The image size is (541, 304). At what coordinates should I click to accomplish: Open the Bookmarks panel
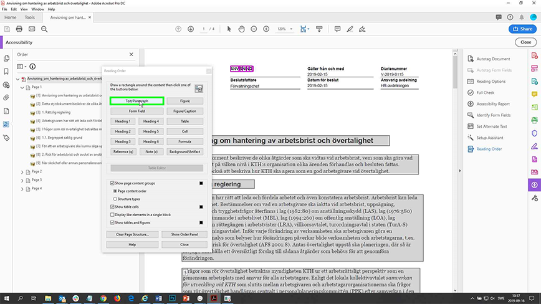click(x=6, y=72)
